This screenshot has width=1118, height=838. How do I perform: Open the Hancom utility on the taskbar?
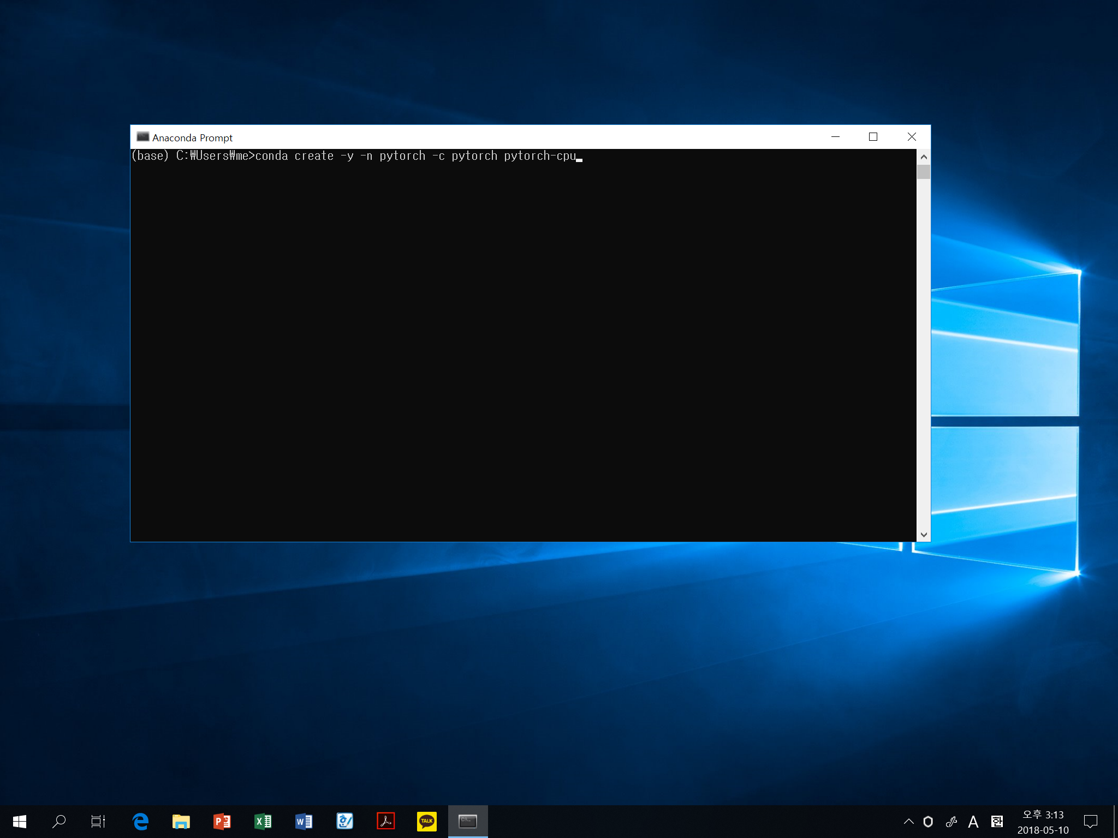pyautogui.click(x=344, y=821)
